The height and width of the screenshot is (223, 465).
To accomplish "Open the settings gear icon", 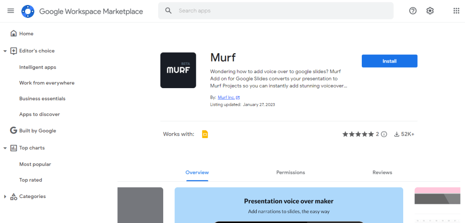I will (430, 11).
